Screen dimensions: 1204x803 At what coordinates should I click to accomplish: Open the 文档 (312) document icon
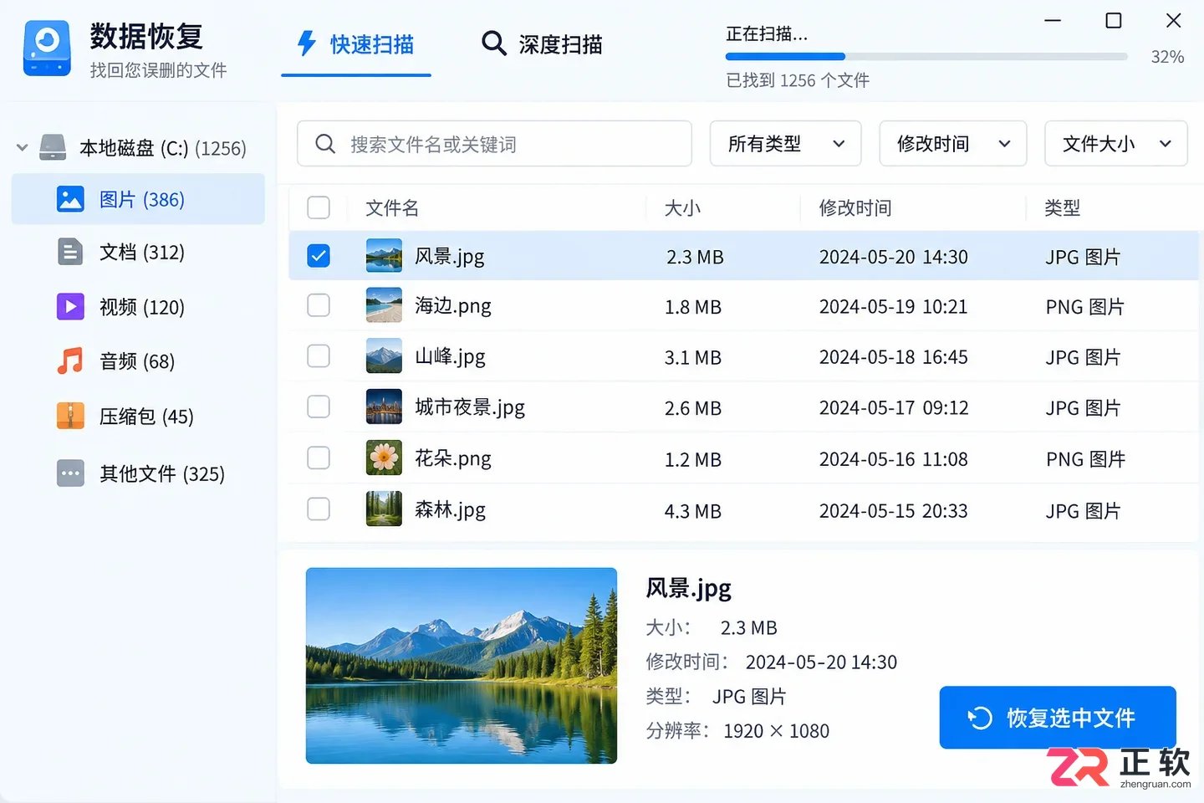click(70, 252)
